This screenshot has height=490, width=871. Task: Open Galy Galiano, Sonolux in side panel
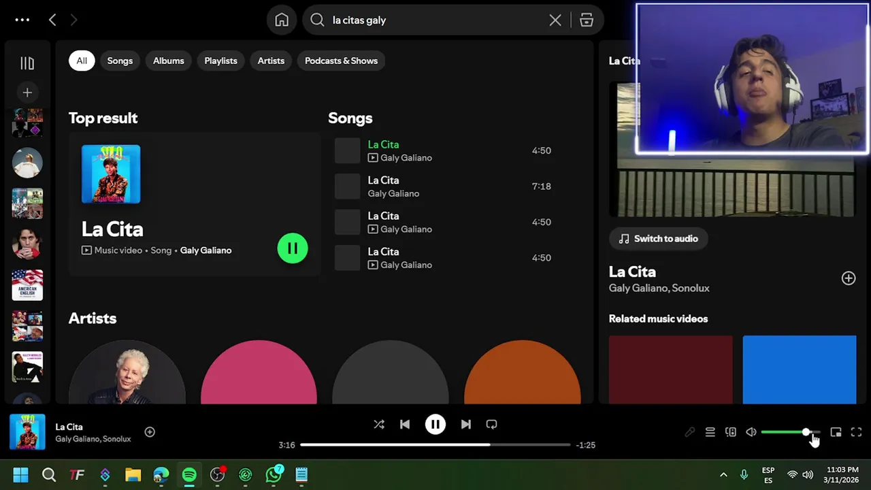click(x=659, y=288)
